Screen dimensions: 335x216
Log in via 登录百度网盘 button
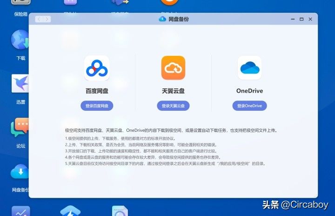97,106
